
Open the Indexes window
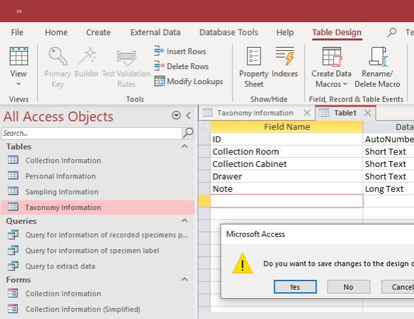[285, 62]
